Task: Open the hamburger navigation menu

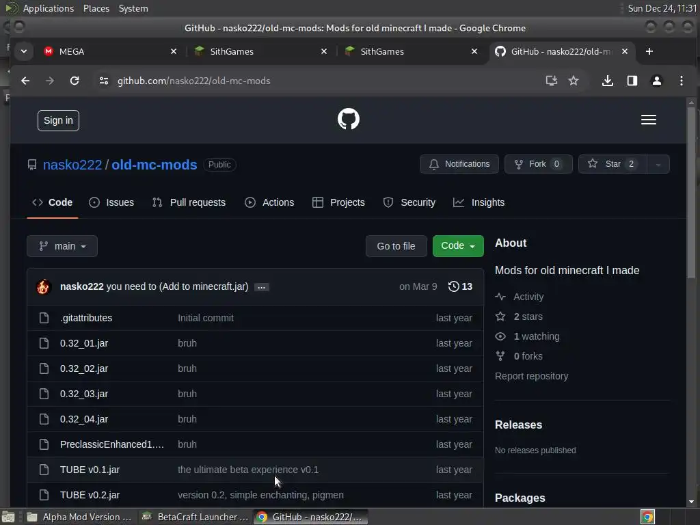Action: pos(648,120)
